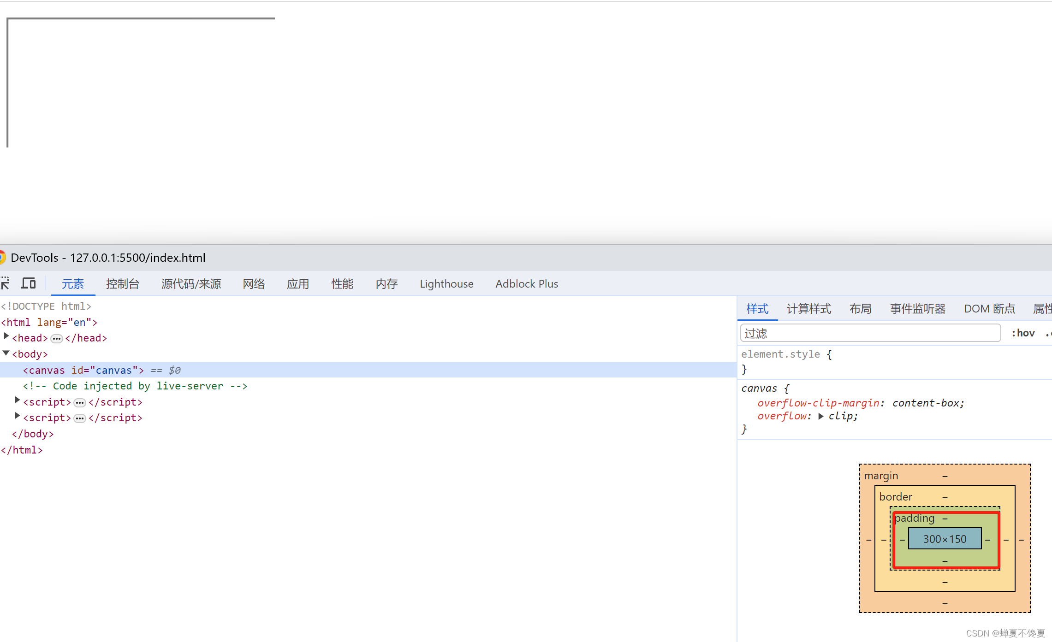Image resolution: width=1052 pixels, height=642 pixels.
Task: Expand the first script node
Action: coord(17,400)
